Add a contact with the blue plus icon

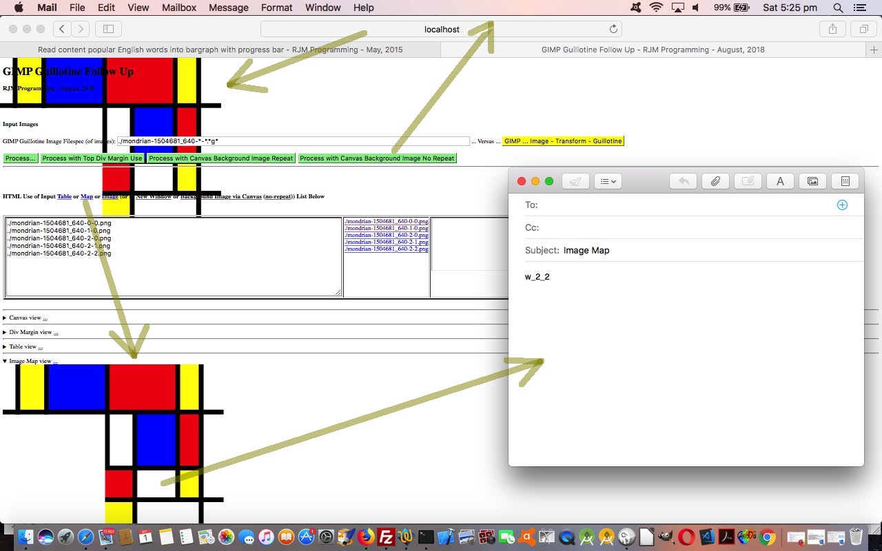[842, 205]
